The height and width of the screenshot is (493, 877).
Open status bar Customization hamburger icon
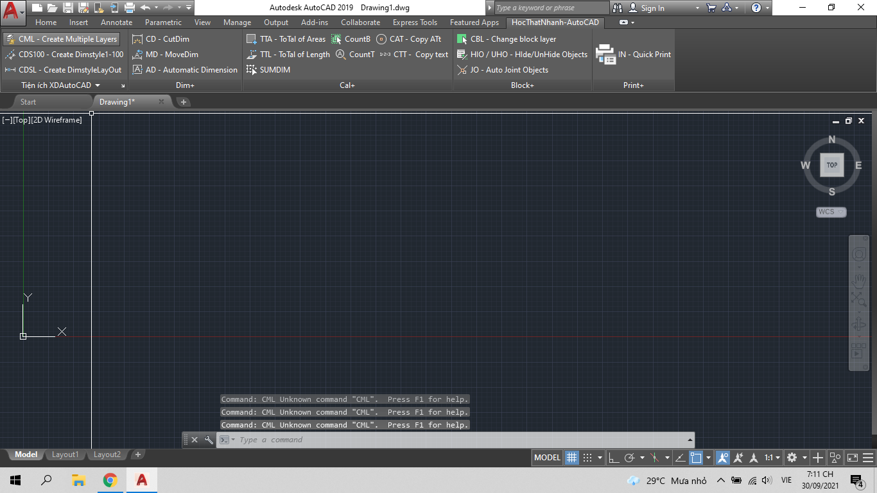pyautogui.click(x=868, y=458)
